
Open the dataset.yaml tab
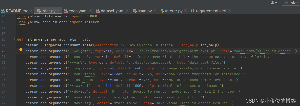pyautogui.click(x=113, y=11)
